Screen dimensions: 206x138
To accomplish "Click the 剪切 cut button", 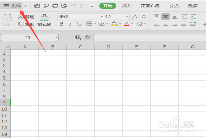I will pyautogui.click(x=26, y=17).
